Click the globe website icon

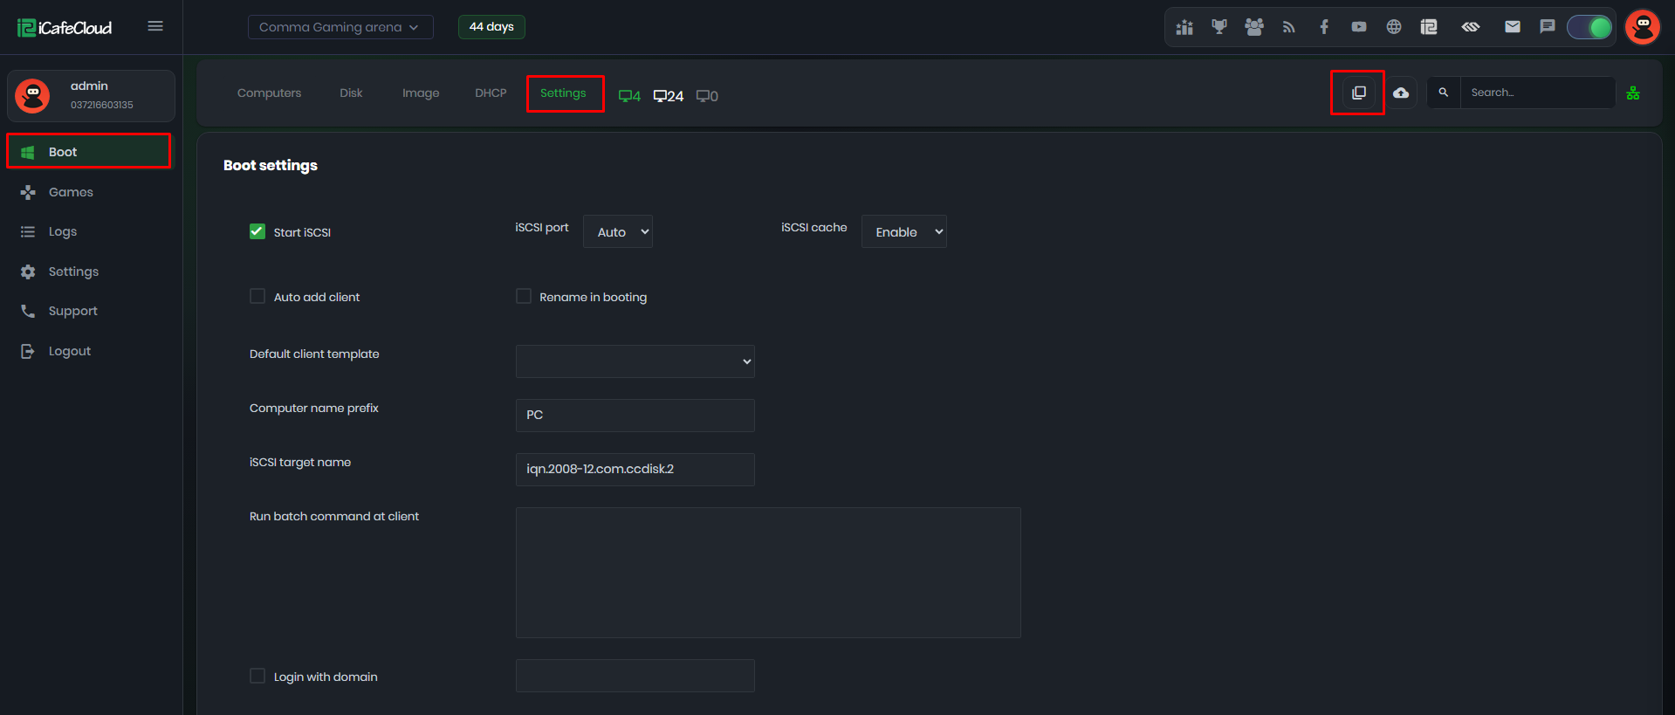[1394, 27]
